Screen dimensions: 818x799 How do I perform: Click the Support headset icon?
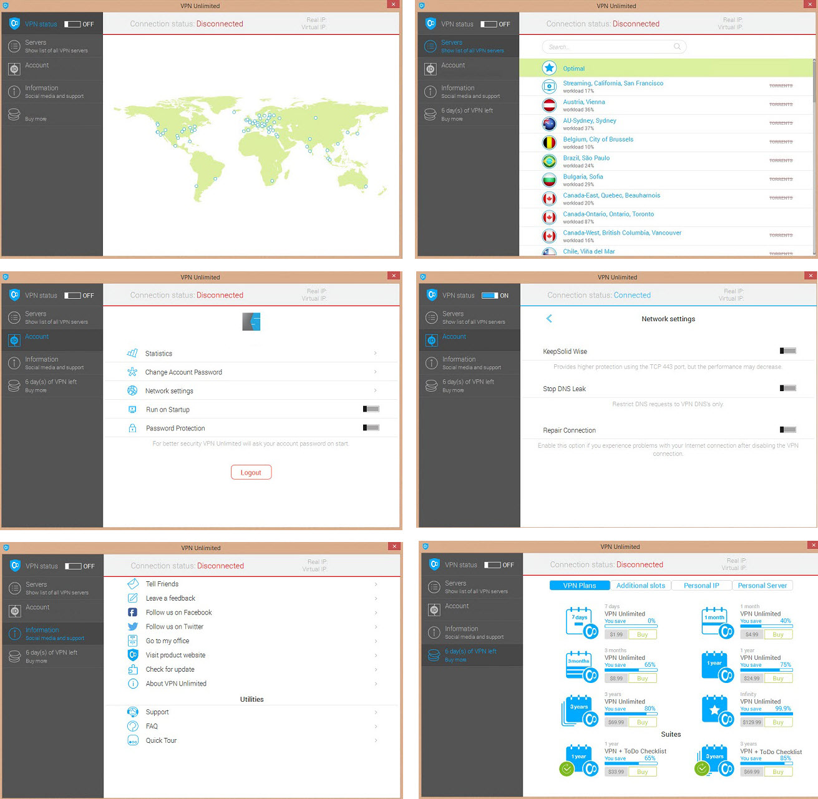click(133, 712)
